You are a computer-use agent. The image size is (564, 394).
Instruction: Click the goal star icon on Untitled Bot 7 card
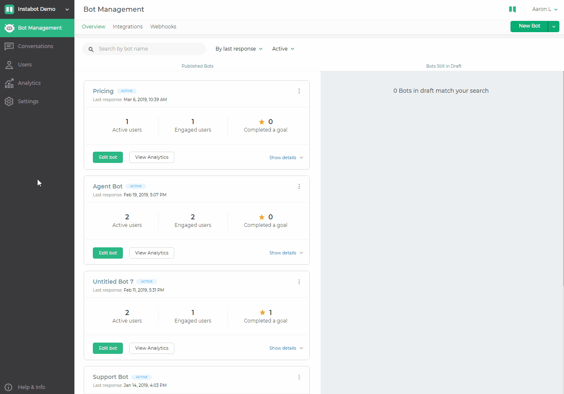(263, 313)
